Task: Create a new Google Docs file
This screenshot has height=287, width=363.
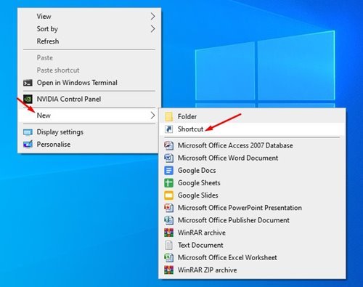Action: click(252, 170)
